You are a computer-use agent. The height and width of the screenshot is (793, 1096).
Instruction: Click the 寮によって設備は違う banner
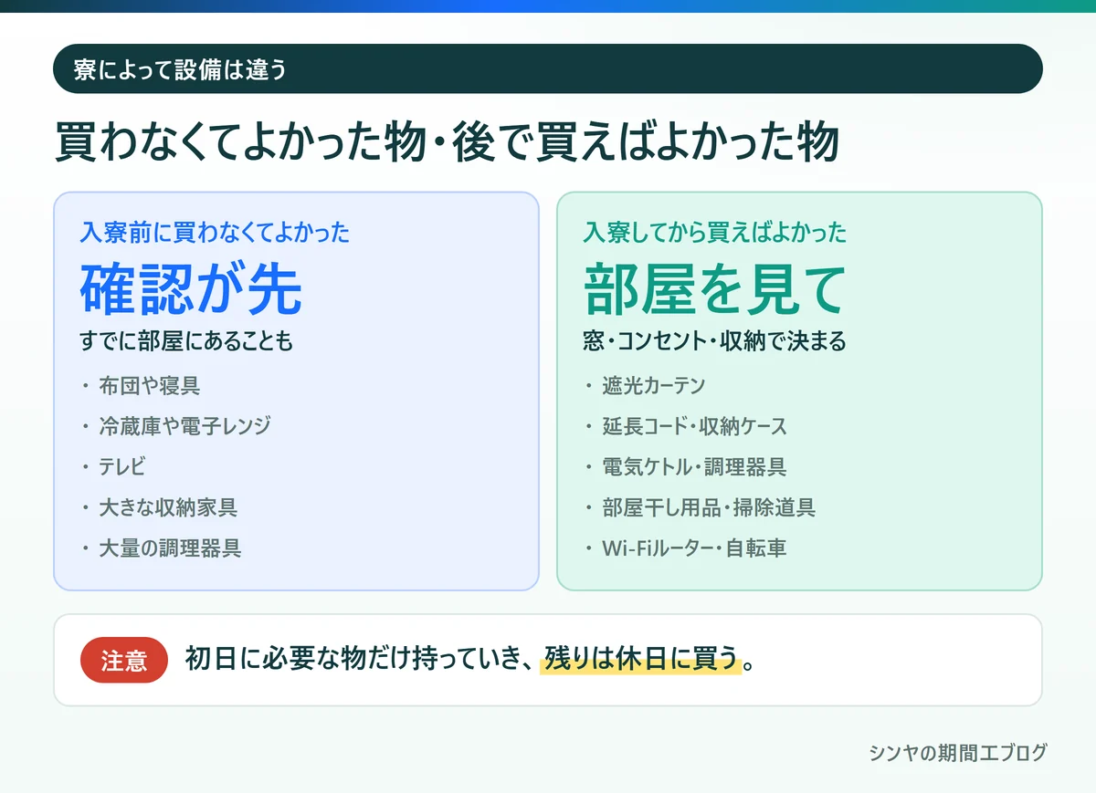[x=548, y=68]
